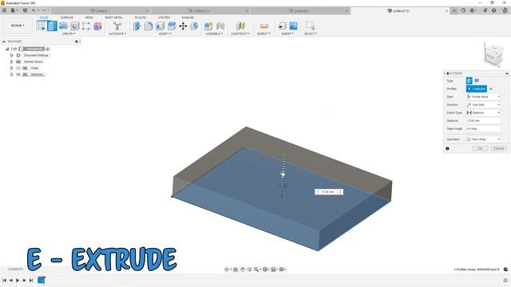The width and height of the screenshot is (511, 287).
Task: Open the Start dropdown (Profile Plane)
Action: pos(484,96)
